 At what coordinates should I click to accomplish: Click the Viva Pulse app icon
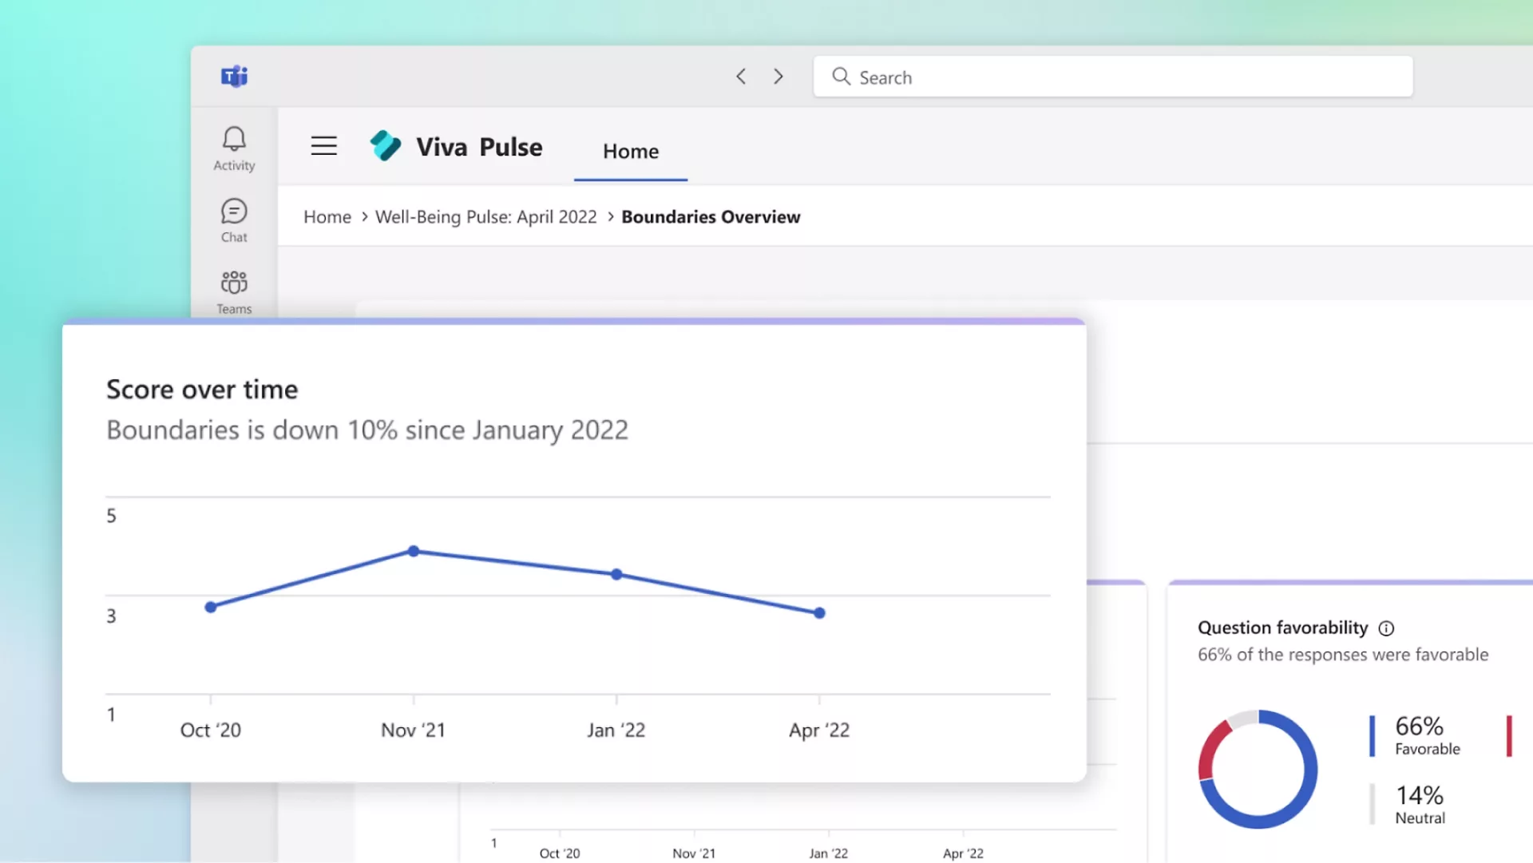pyautogui.click(x=384, y=145)
